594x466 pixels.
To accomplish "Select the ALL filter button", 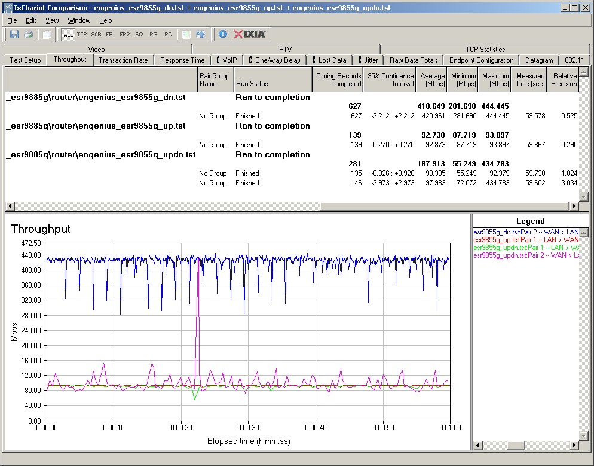I will 68,35.
